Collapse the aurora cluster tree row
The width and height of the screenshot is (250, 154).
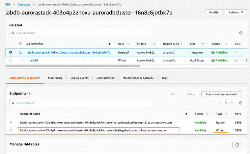(21, 52)
